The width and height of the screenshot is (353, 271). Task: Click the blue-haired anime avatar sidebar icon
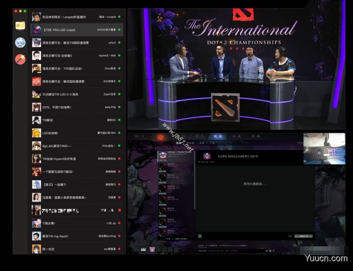[20, 42]
